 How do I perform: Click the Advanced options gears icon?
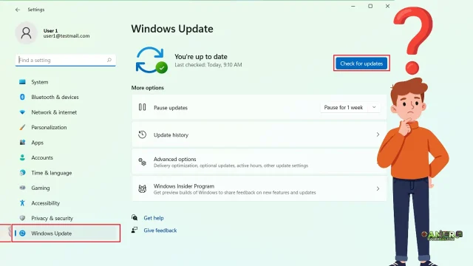[x=142, y=162]
